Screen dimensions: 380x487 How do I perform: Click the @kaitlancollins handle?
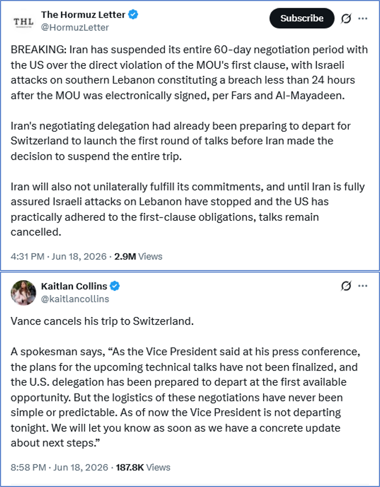pos(75,299)
